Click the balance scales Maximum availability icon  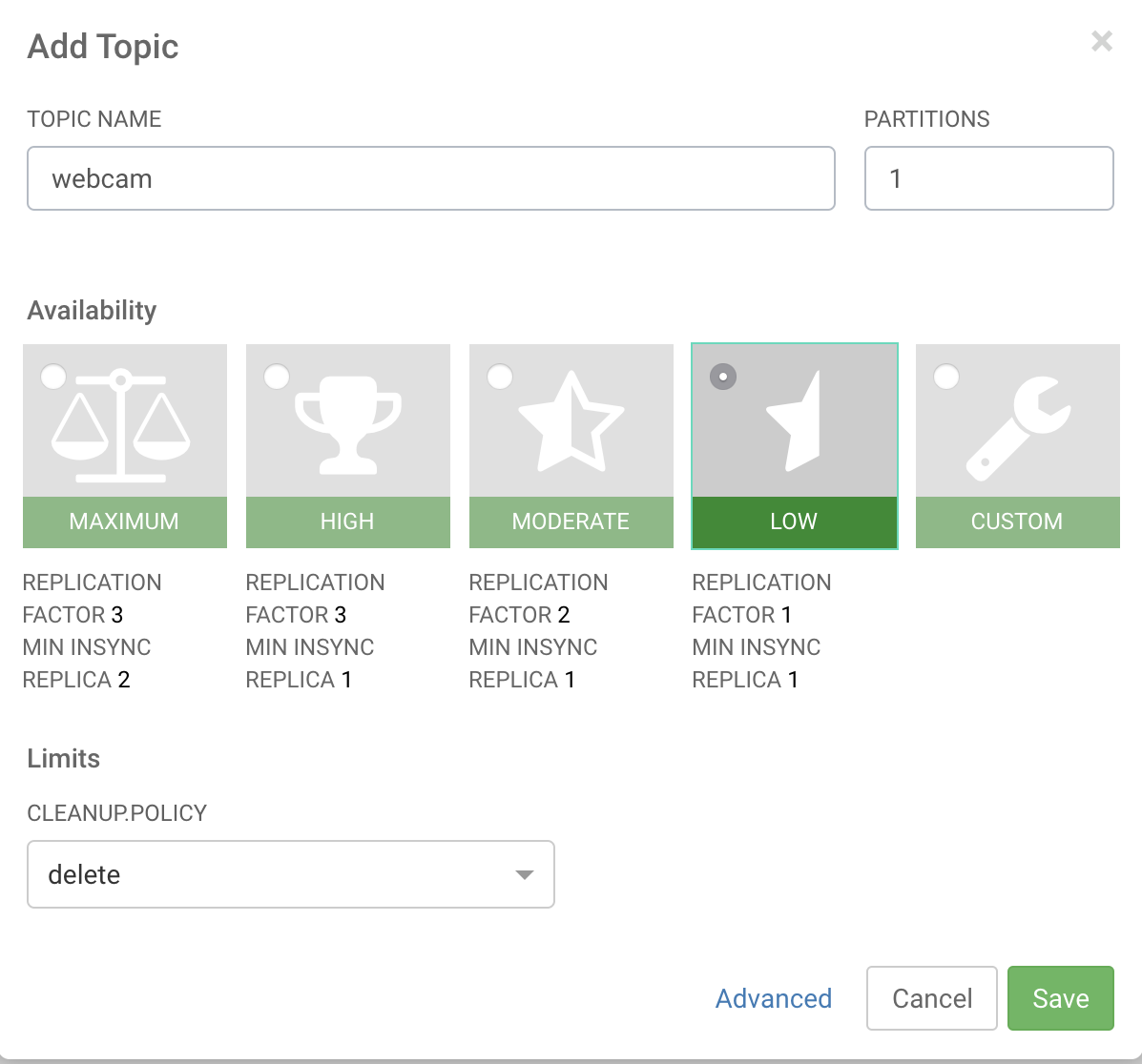[121, 426]
